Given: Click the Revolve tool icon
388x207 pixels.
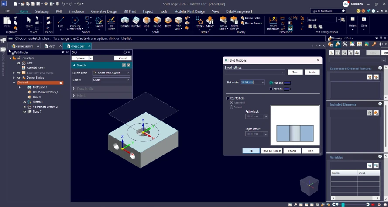Looking at the screenshot, I should click(136, 22).
